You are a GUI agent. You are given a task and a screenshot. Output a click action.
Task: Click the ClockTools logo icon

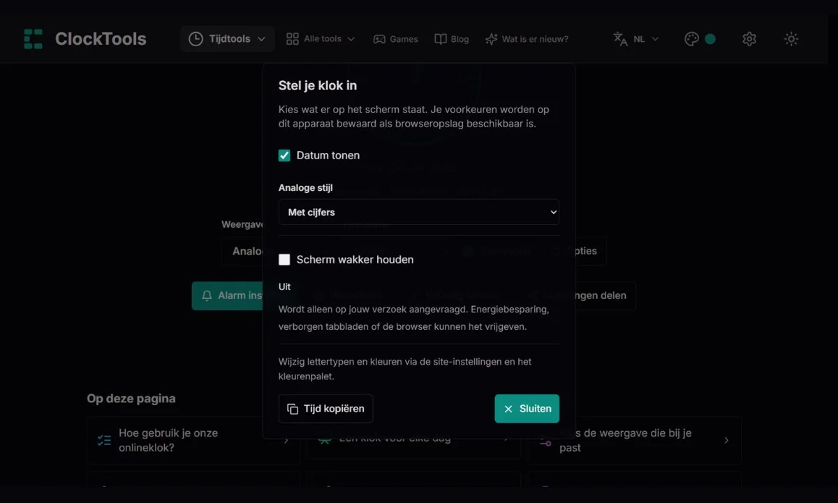point(33,38)
